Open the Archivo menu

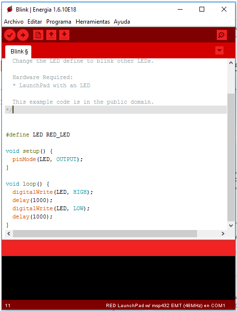click(x=13, y=22)
